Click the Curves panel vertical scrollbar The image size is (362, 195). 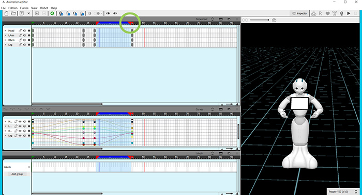238,131
